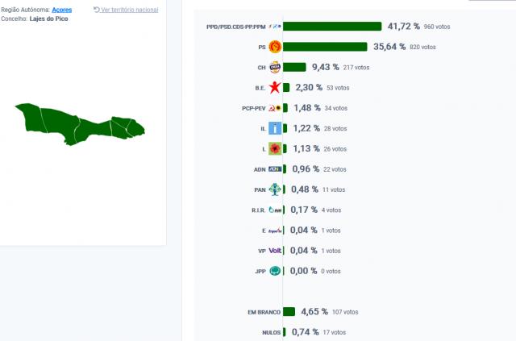Click the PS party fist logo
516x341 pixels.
point(274,47)
